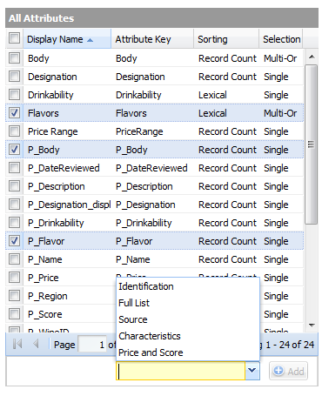Image resolution: width=322 pixels, height=396 pixels.
Task: Click Record Count in the Designation row
Action: click(x=227, y=77)
